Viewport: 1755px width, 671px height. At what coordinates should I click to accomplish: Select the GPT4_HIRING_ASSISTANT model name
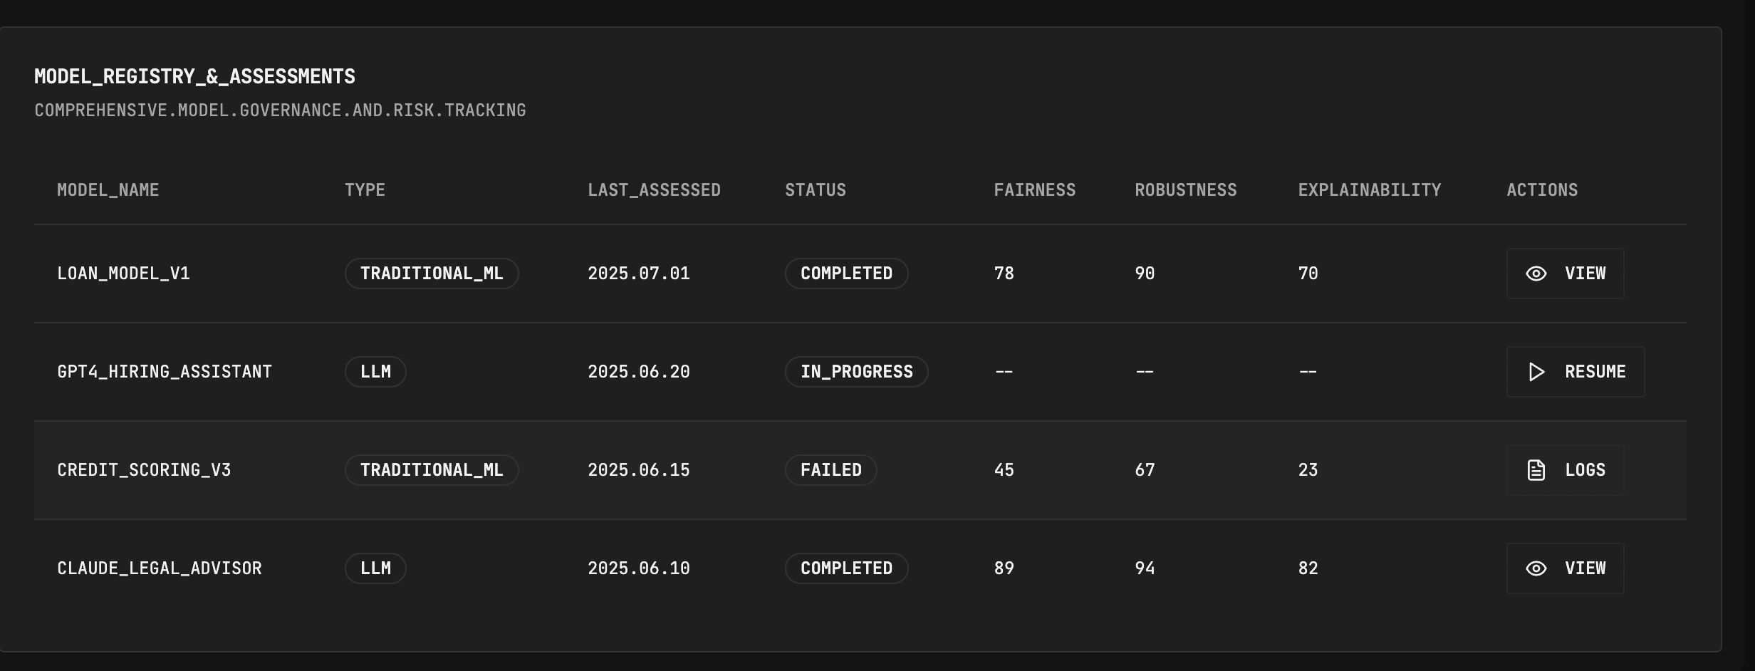click(x=165, y=372)
